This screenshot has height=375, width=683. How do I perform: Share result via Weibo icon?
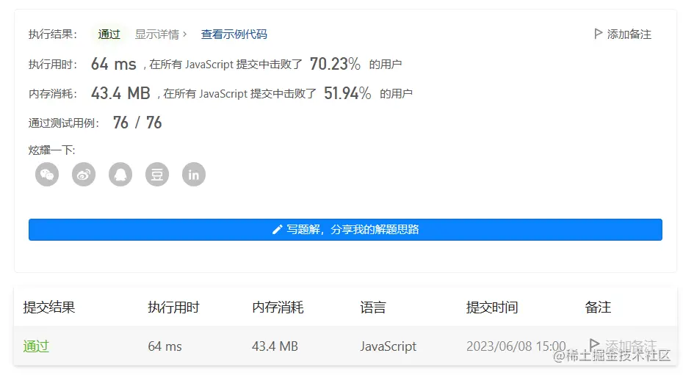coord(84,175)
